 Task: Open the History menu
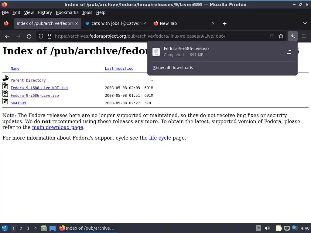(x=45, y=12)
